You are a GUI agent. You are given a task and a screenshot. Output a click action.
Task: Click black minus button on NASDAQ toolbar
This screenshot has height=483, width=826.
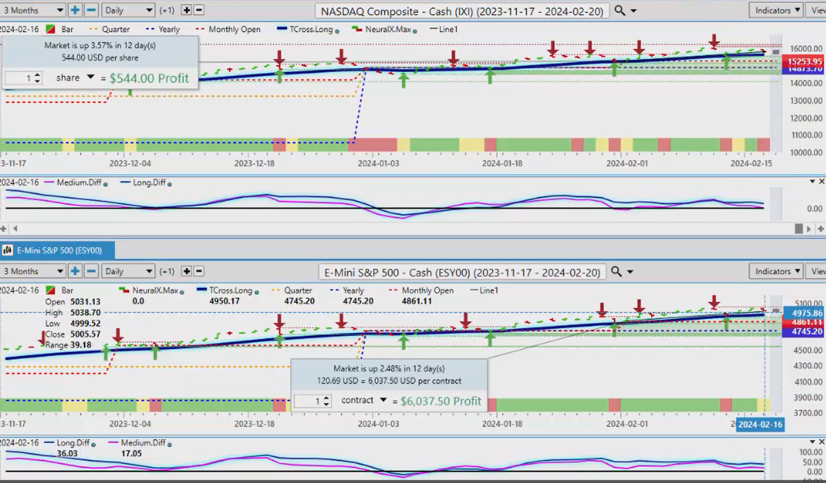199,10
